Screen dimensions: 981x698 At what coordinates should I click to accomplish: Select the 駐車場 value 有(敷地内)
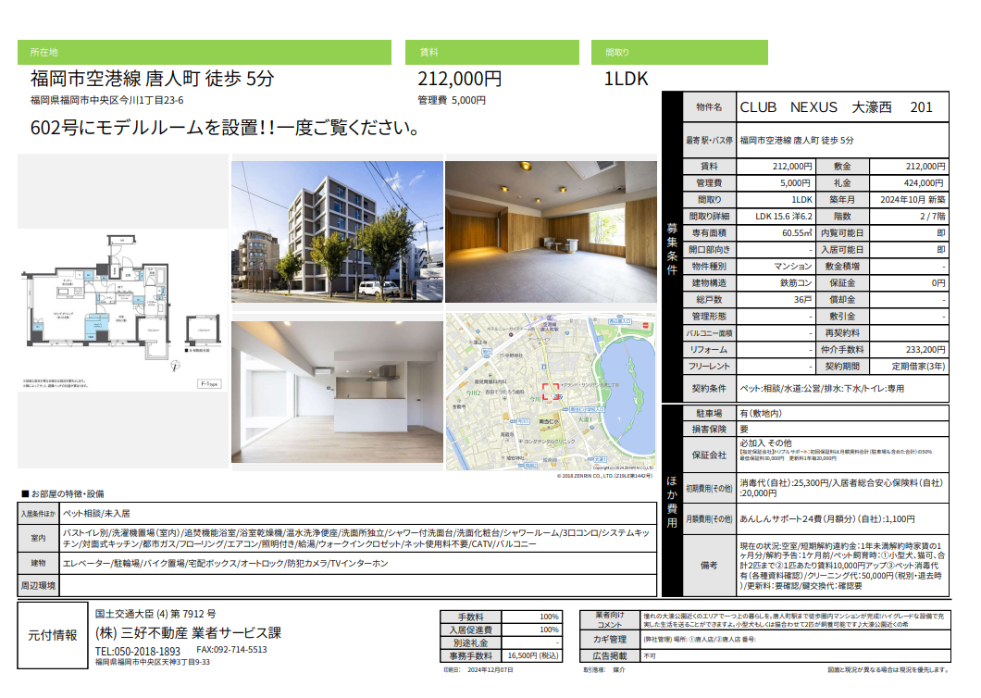click(761, 414)
